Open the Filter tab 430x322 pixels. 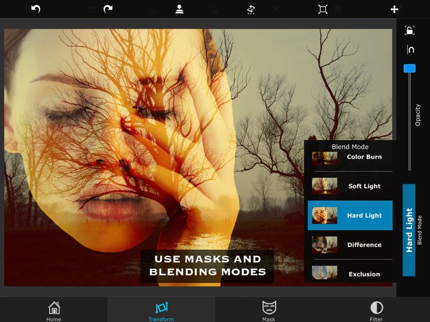pyautogui.click(x=376, y=311)
